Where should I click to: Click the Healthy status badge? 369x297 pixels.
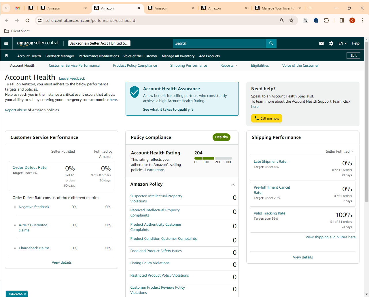coord(222,137)
